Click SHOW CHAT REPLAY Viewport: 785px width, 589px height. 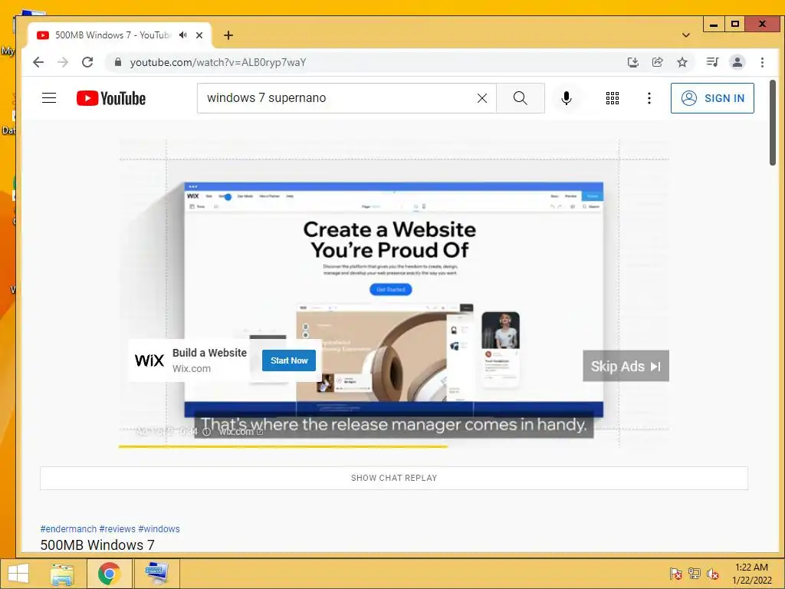[394, 478]
